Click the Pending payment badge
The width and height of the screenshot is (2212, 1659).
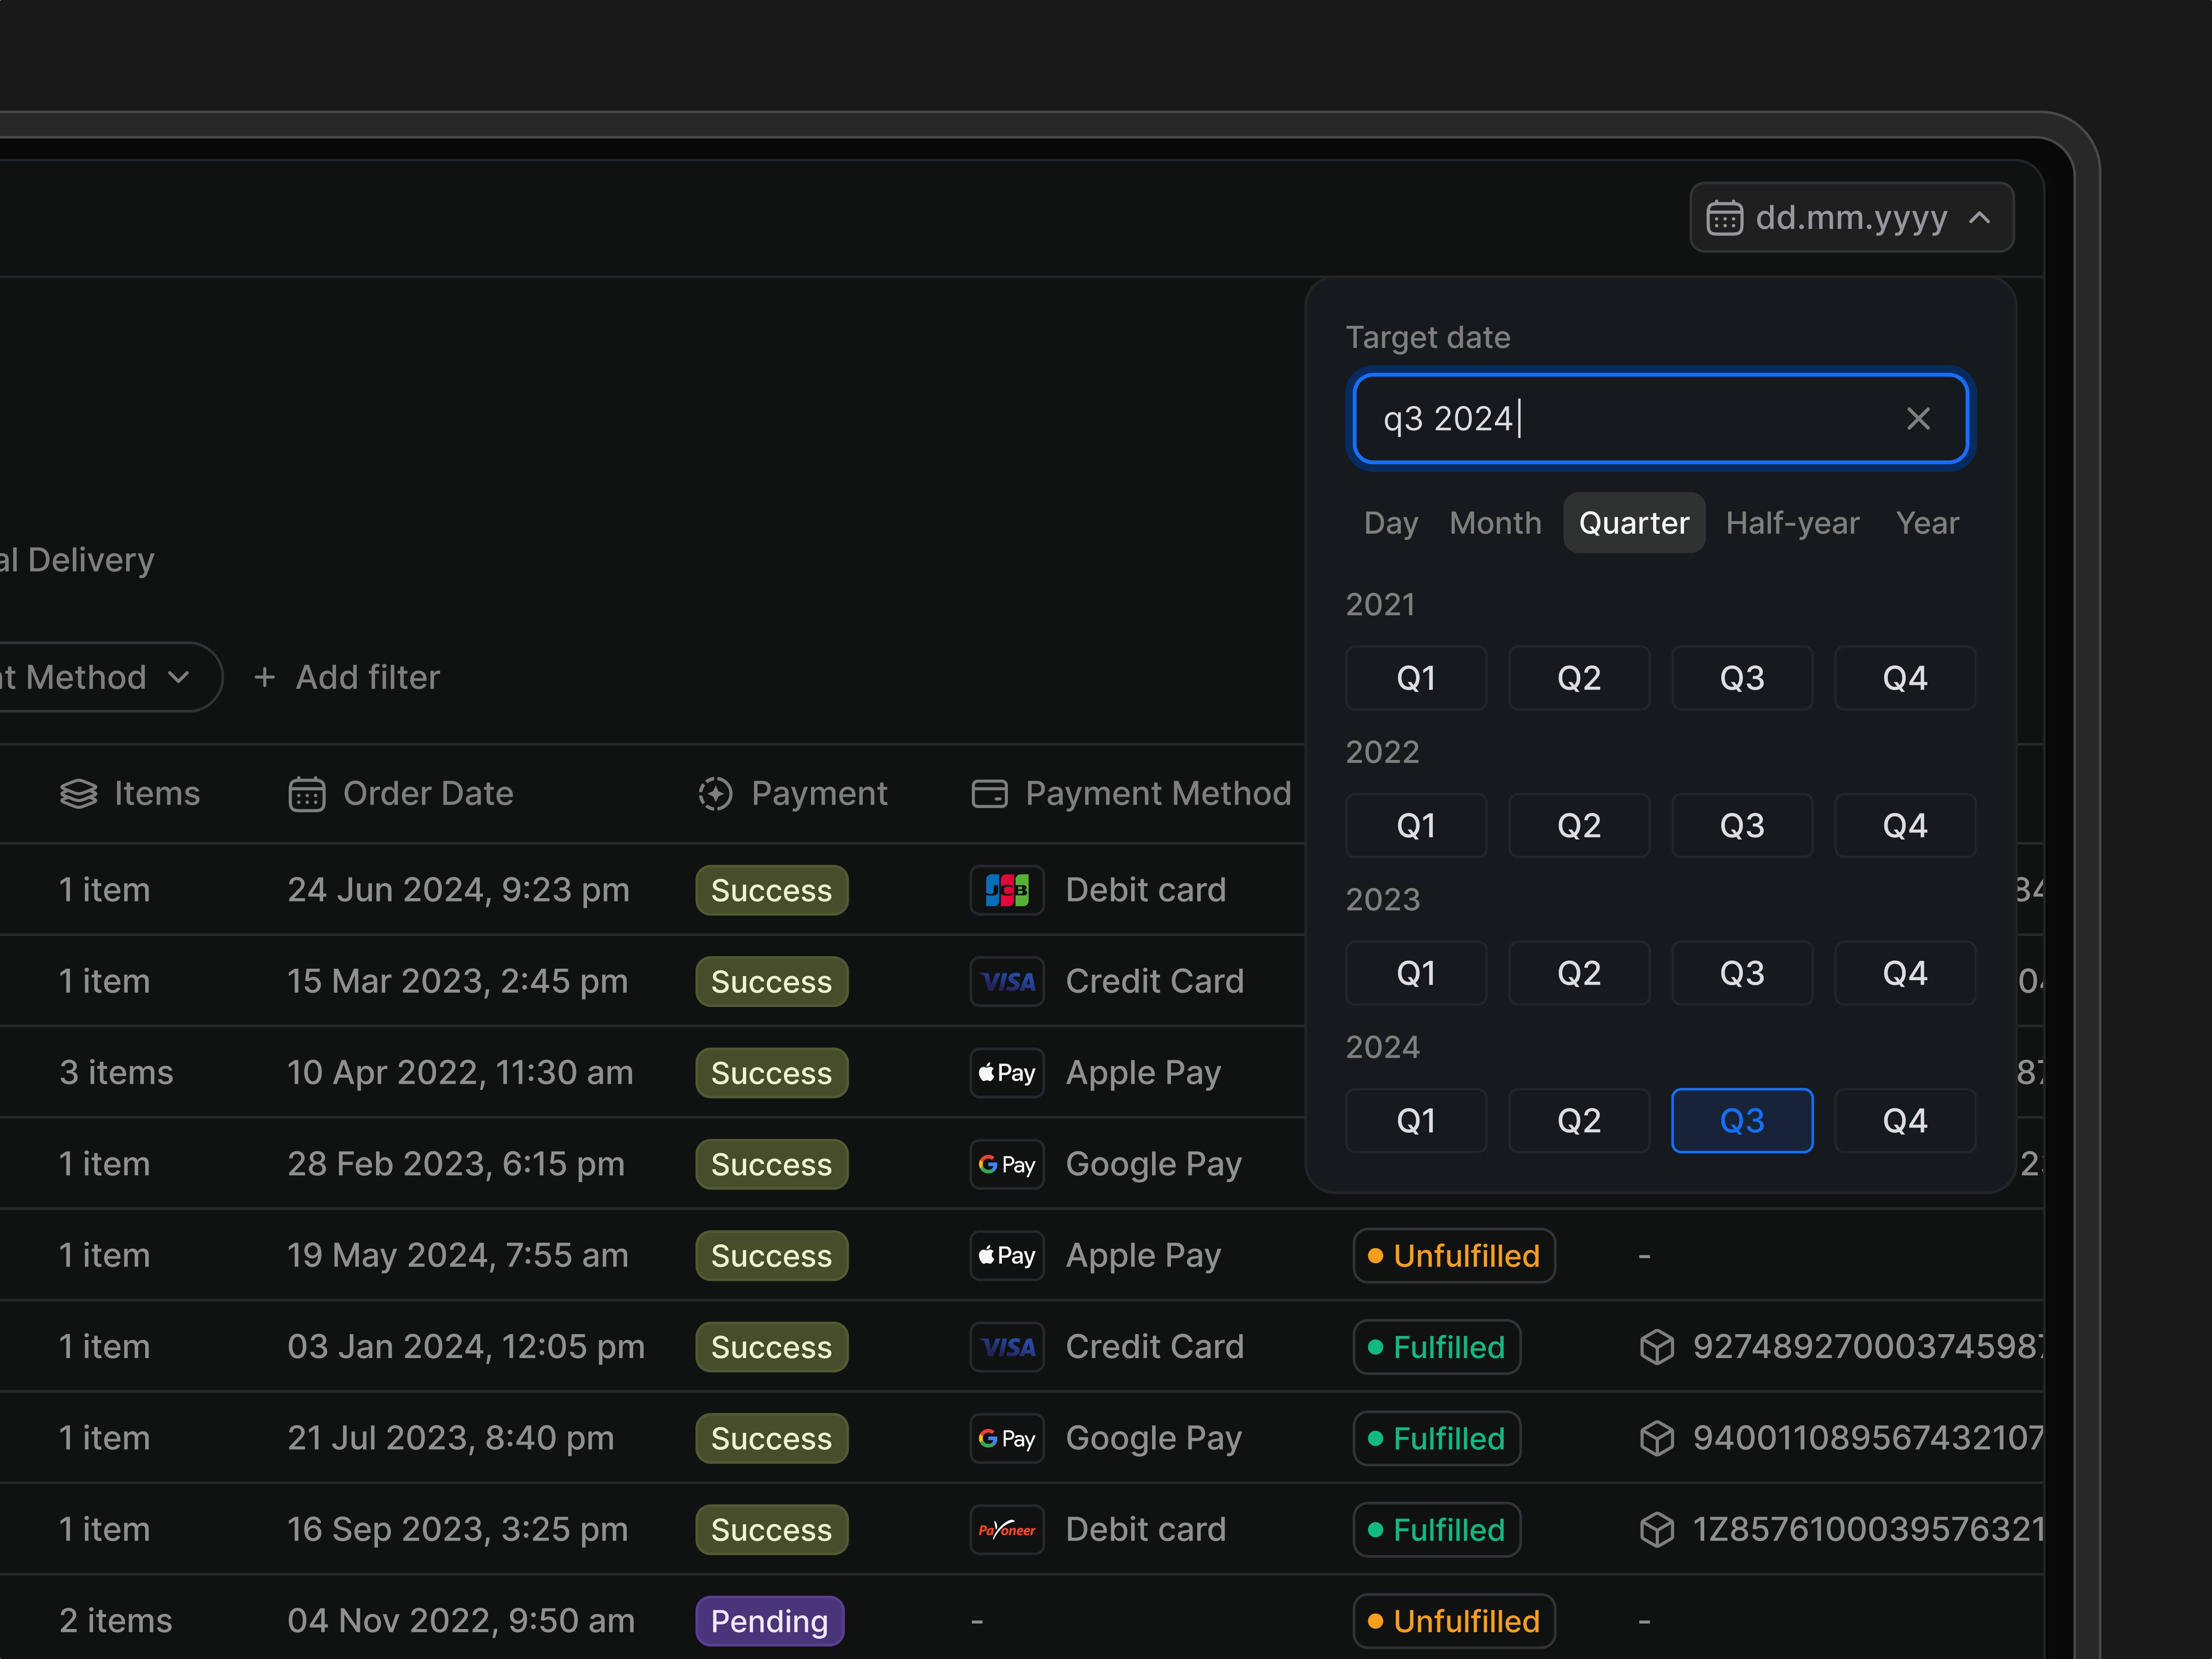(769, 1621)
